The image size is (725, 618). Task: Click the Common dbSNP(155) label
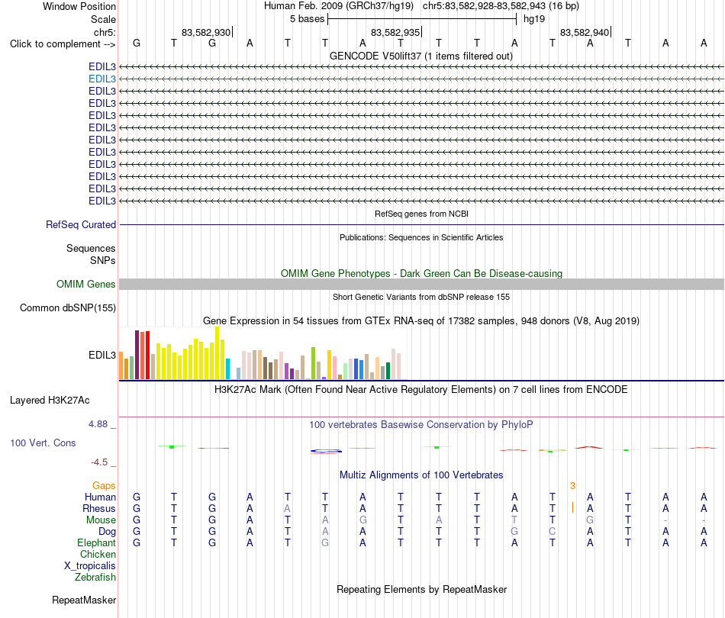[x=67, y=307]
